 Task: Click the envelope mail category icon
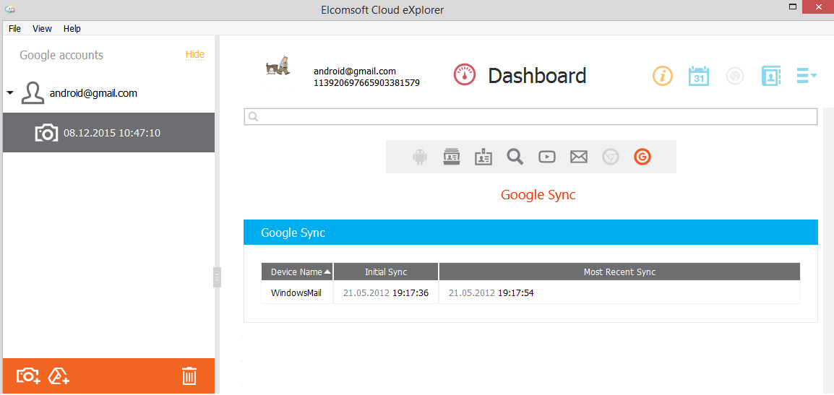(x=579, y=157)
